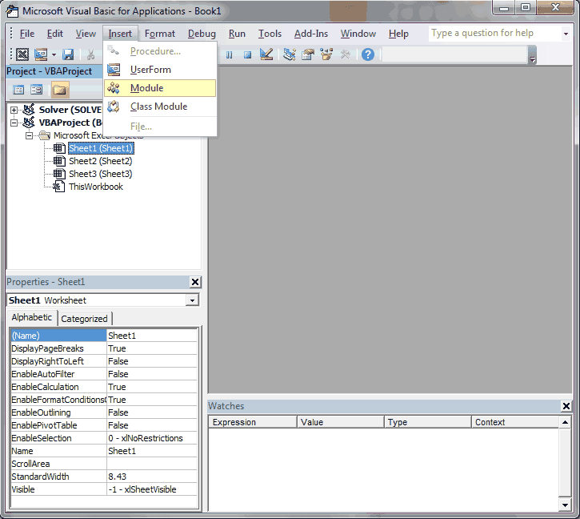580x519 pixels.
Task: Click the Save Book1 toolbar icon
Action: click(68, 54)
